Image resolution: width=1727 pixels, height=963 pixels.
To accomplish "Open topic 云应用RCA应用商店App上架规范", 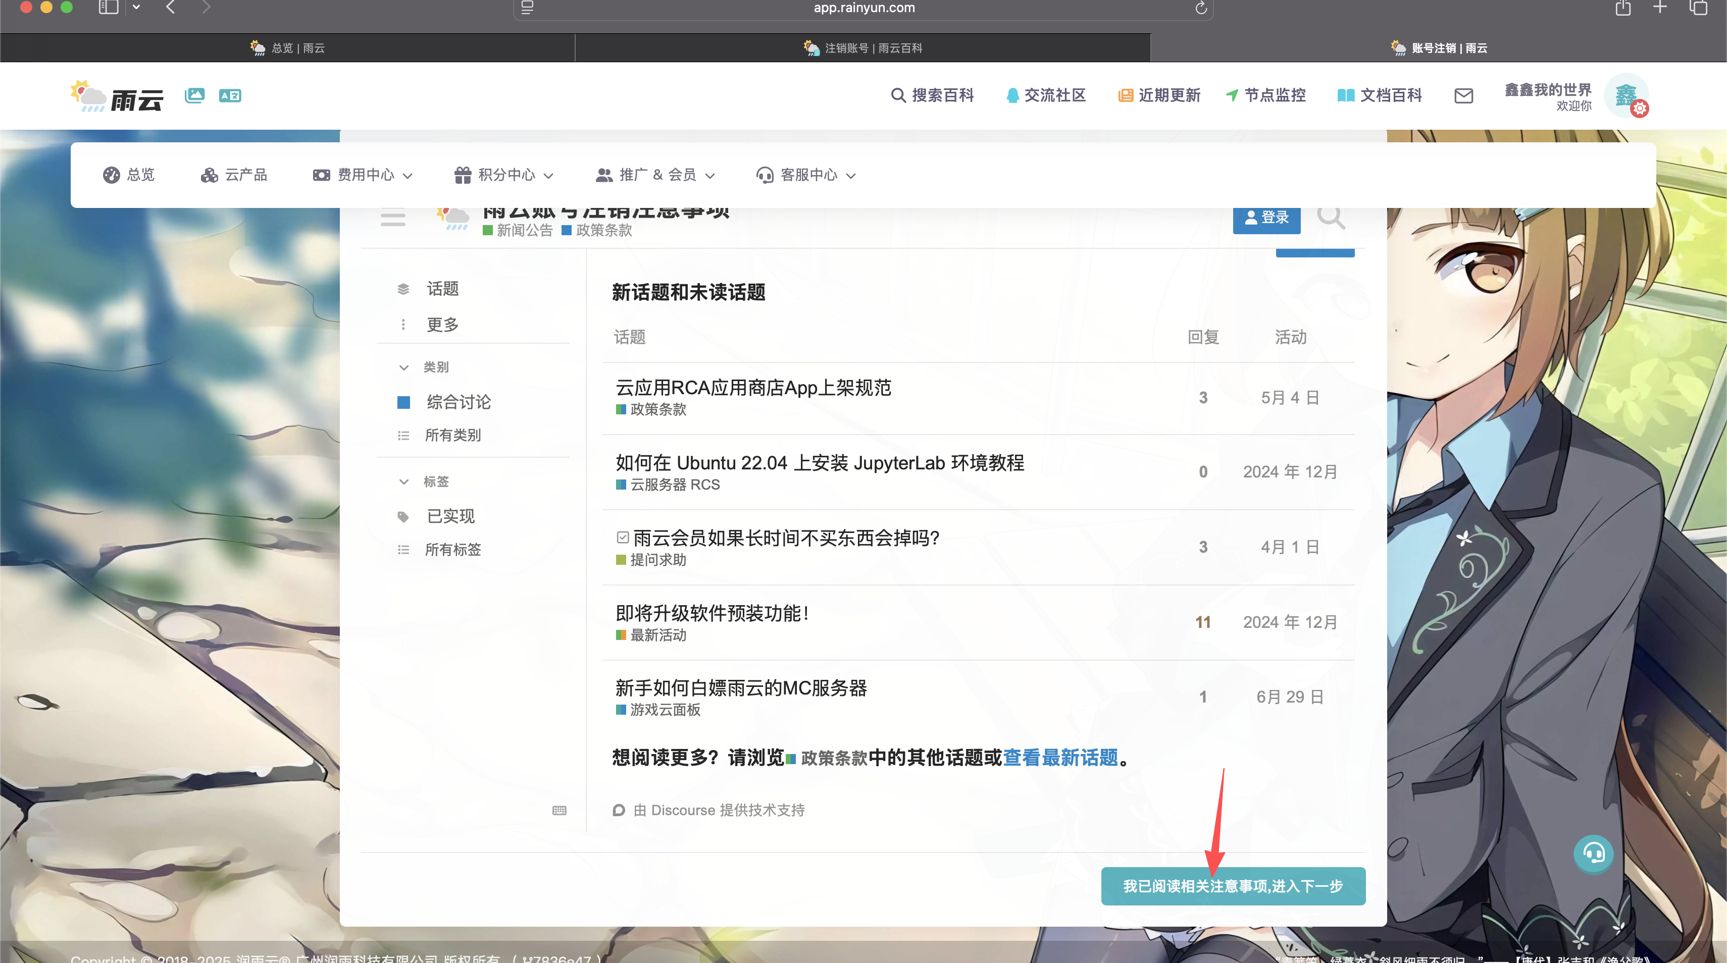I will tap(753, 388).
